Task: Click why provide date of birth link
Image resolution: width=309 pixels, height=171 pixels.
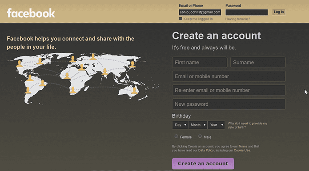Action: (x=248, y=125)
